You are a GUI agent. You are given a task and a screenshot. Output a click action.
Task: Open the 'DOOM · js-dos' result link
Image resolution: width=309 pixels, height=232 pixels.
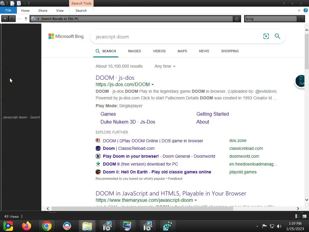pos(115,78)
